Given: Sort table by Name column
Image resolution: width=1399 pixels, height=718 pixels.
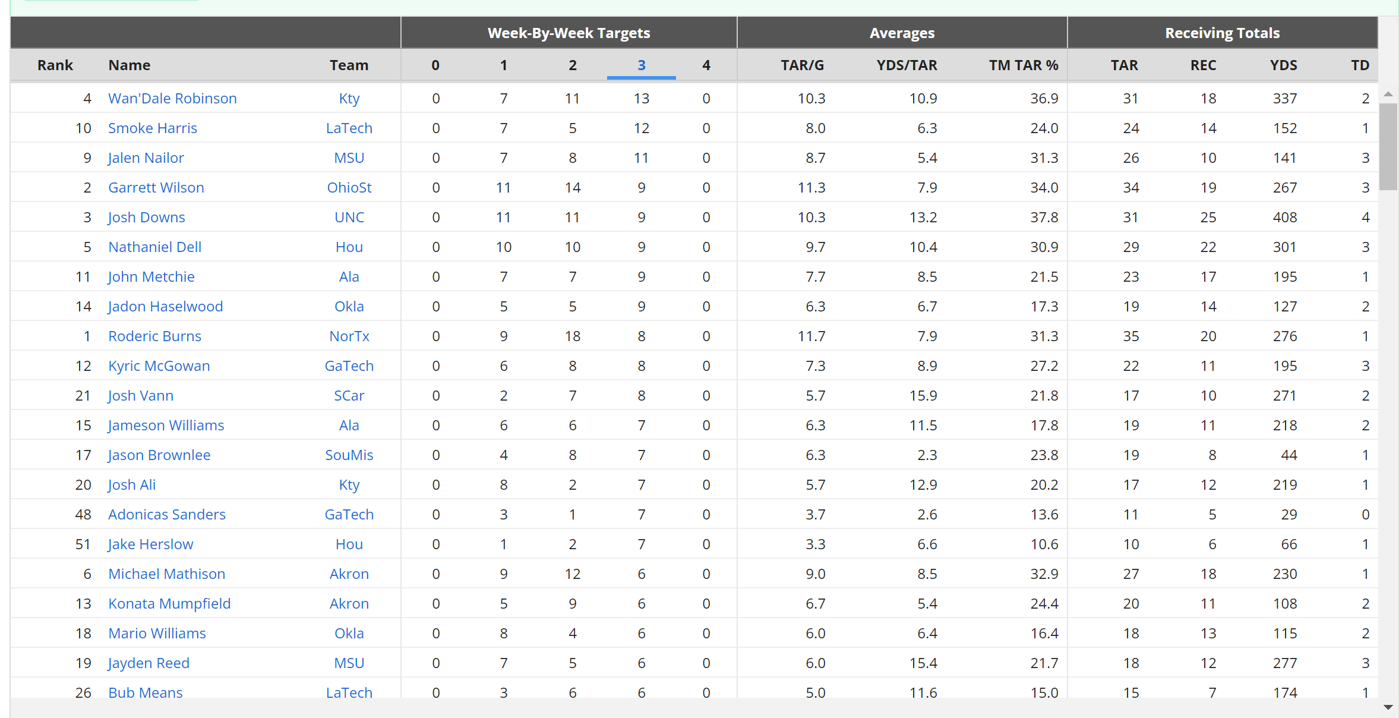Looking at the screenshot, I should coord(130,65).
